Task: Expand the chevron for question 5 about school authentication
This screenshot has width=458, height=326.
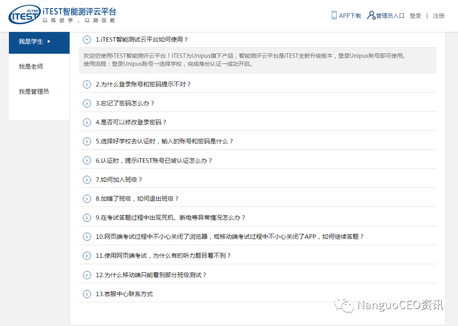Action: coord(87,141)
